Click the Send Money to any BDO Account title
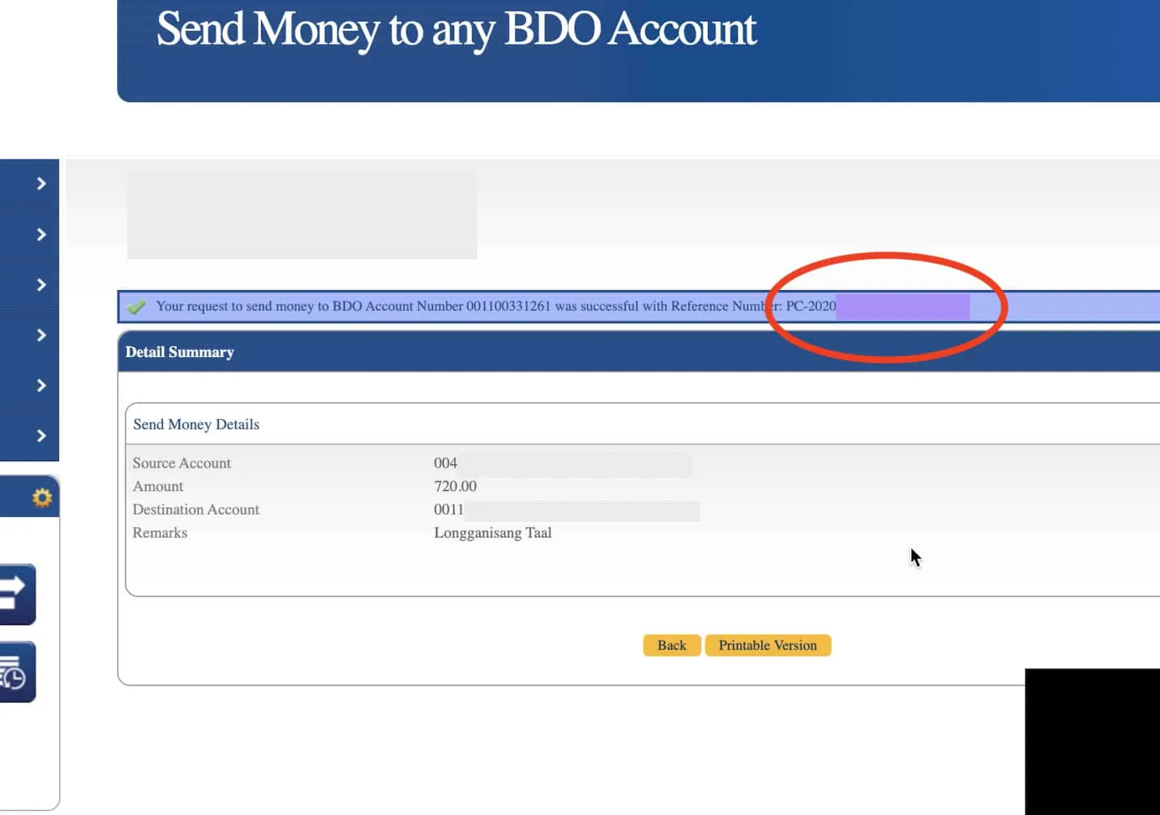 pyautogui.click(x=456, y=30)
